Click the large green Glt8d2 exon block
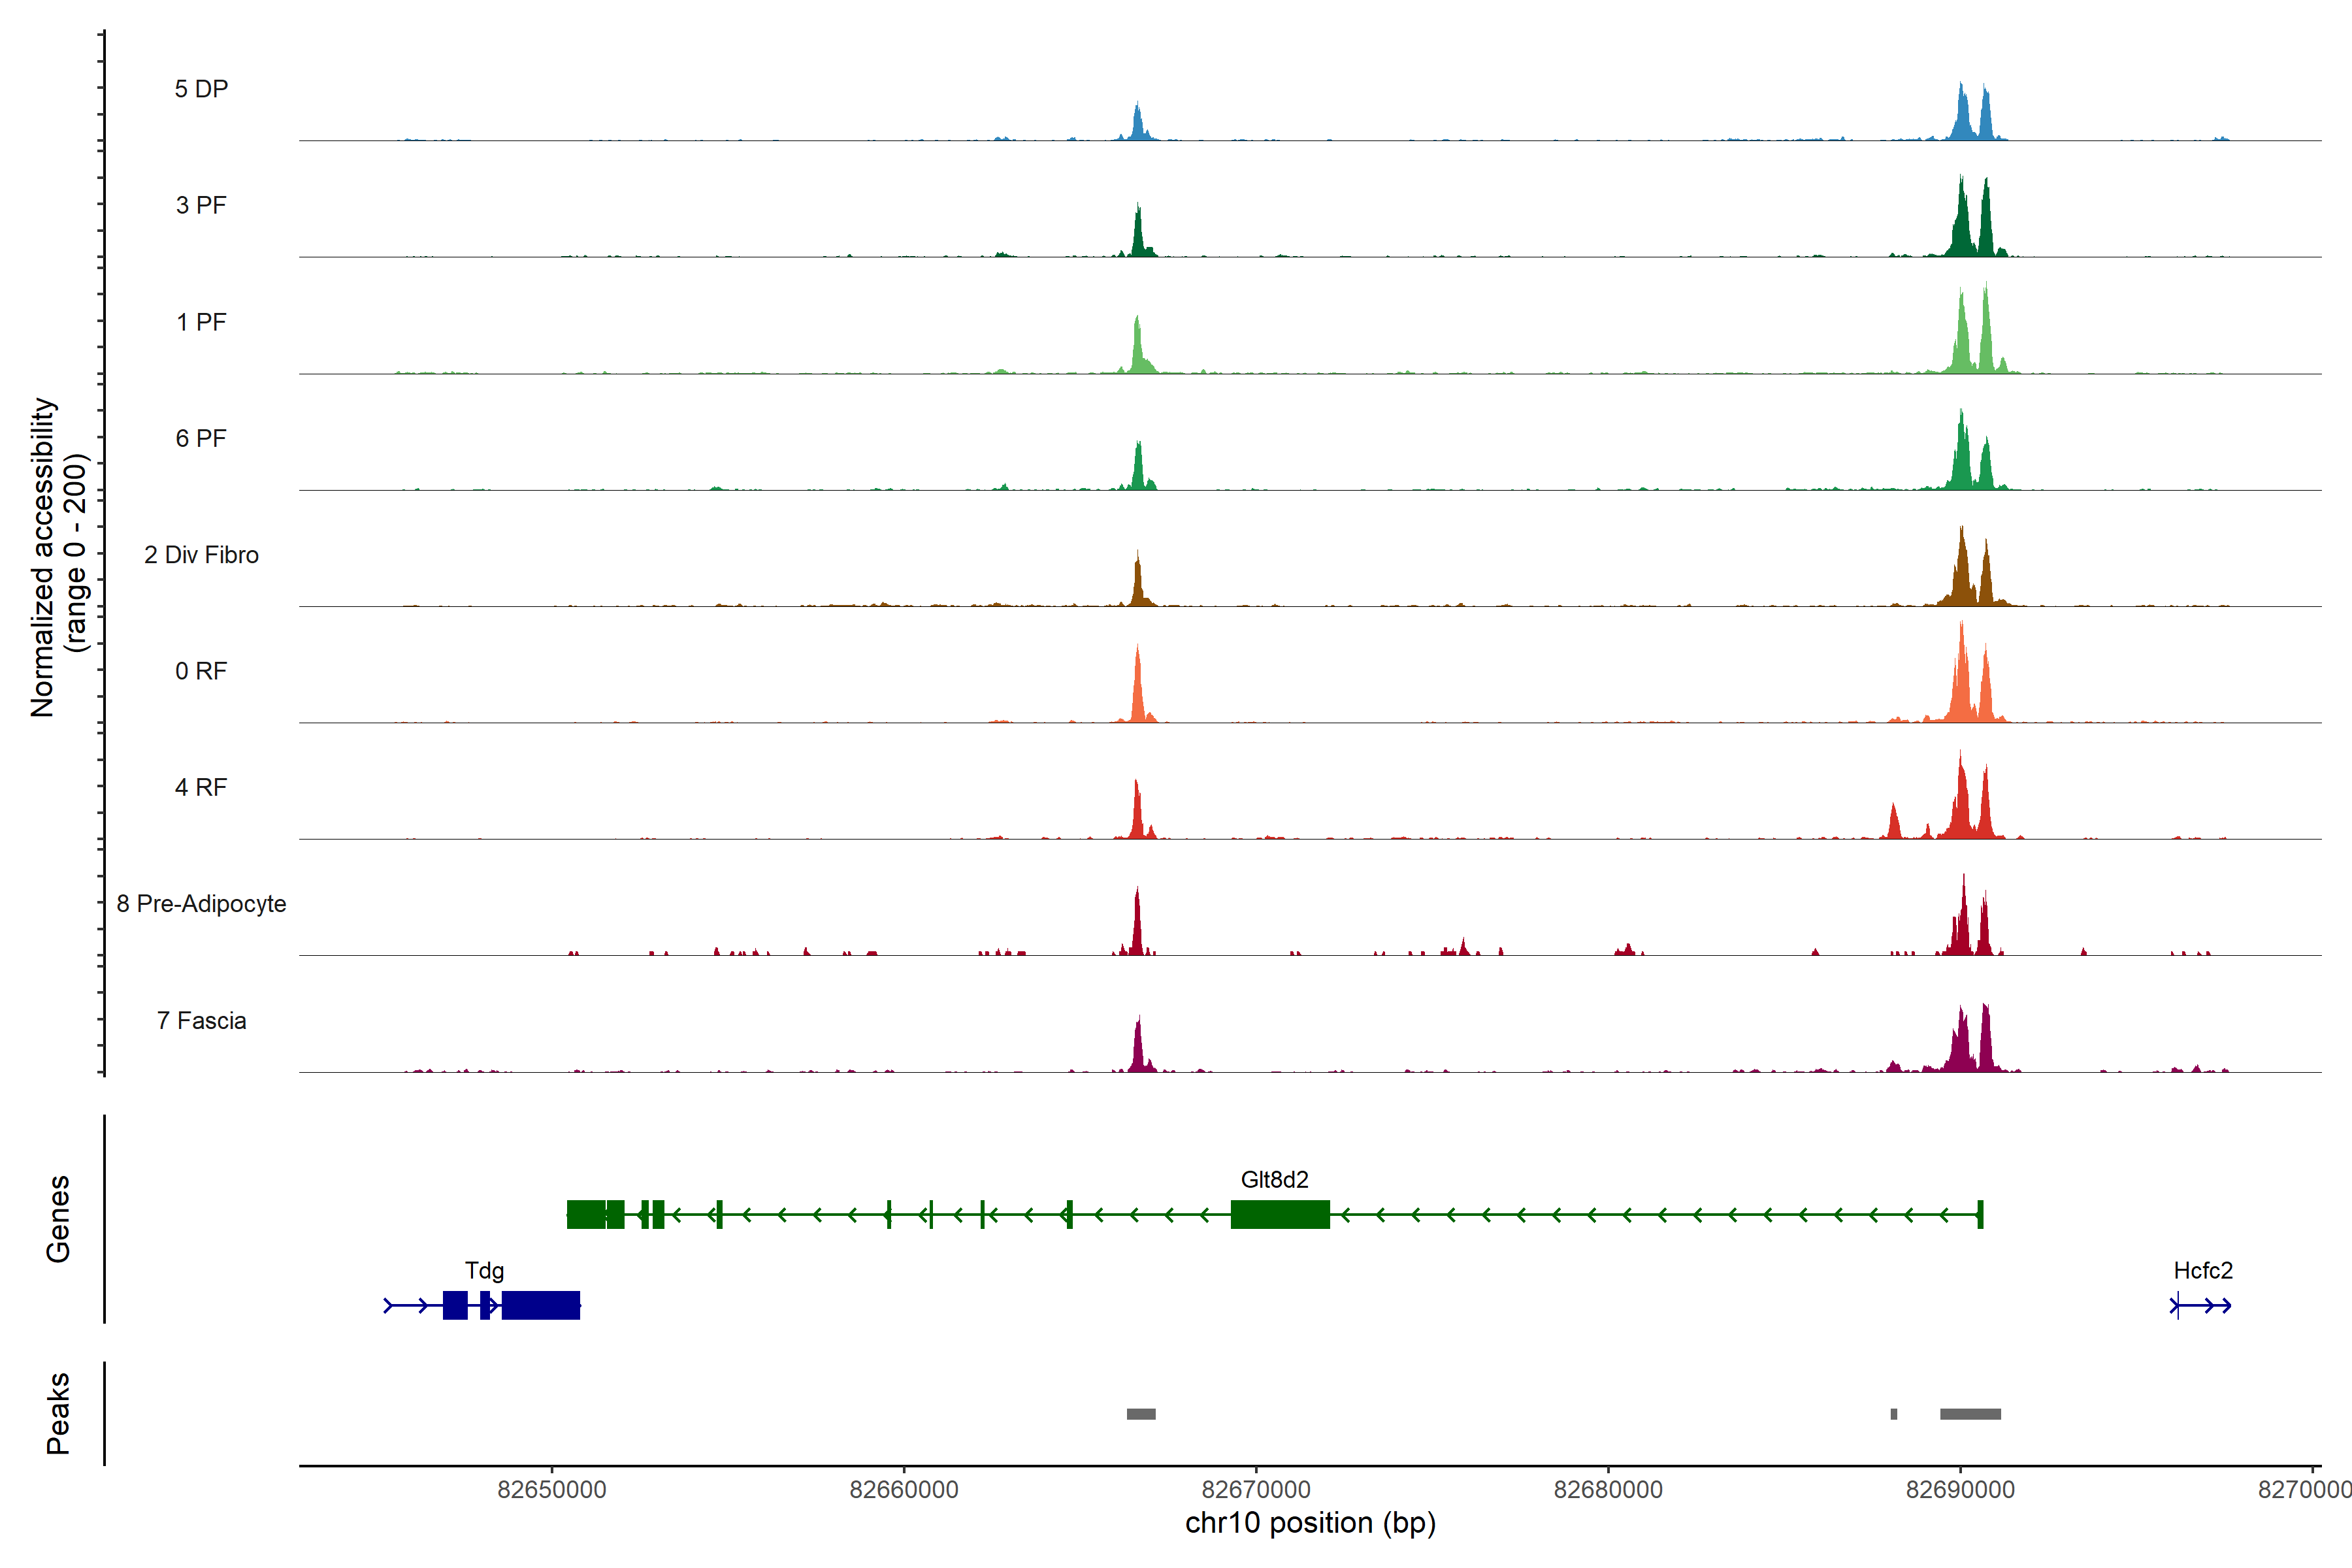The image size is (2352, 1568). (x=1280, y=1214)
